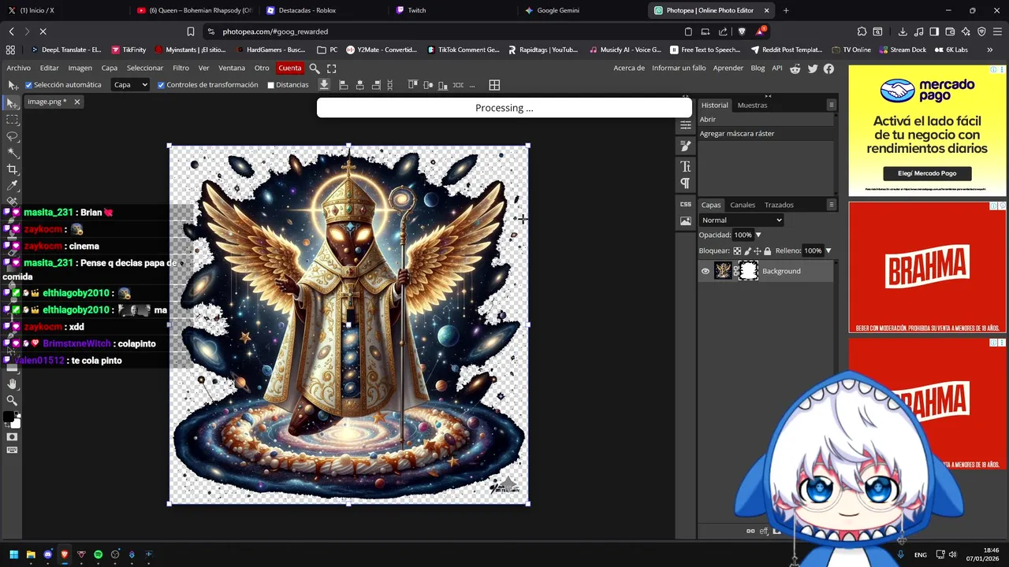Open the Windows Start button
The image size is (1009, 567).
(13, 554)
